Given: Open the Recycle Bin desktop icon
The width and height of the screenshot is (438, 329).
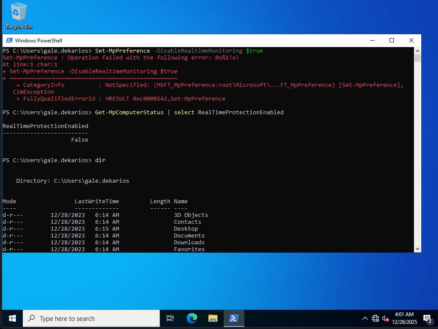Looking at the screenshot, I should click(19, 16).
